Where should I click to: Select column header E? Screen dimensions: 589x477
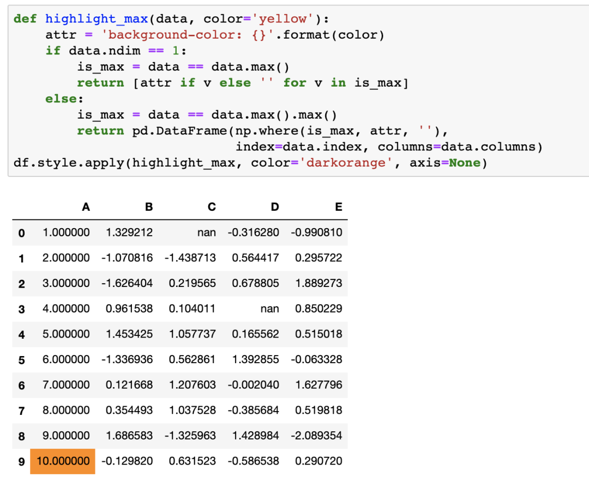(x=339, y=207)
